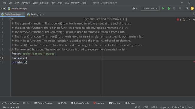Image resolution: width=195 pixels, height=109 pixels.
Task: Open the VCS menu
Action: pyautogui.click(x=67, y=3)
